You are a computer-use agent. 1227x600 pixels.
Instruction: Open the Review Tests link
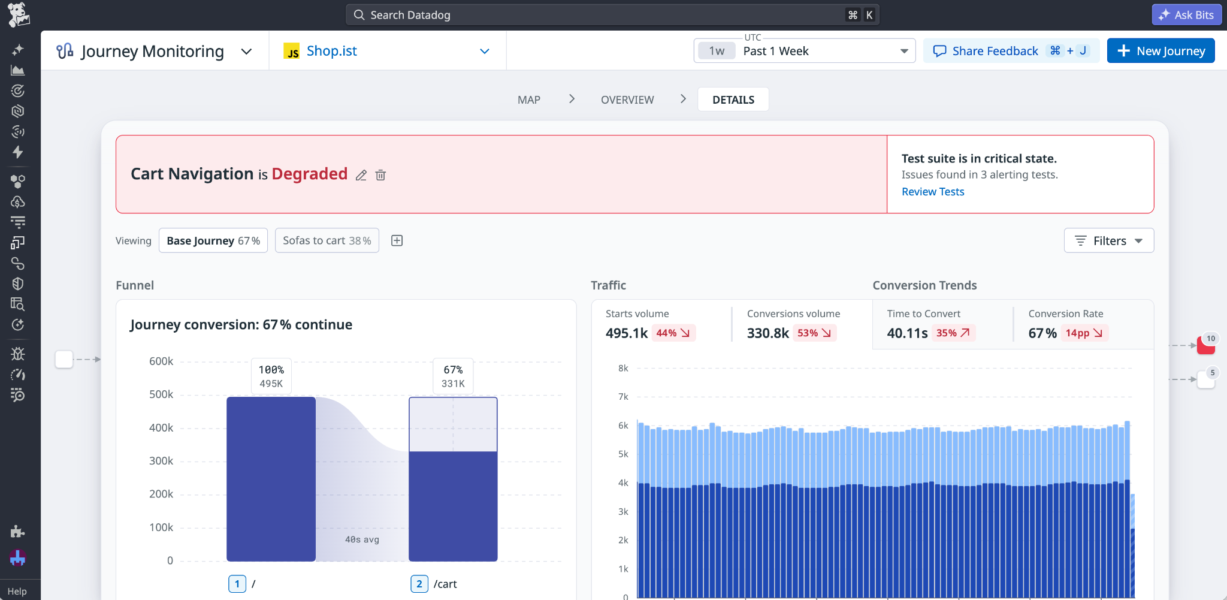pyautogui.click(x=933, y=192)
